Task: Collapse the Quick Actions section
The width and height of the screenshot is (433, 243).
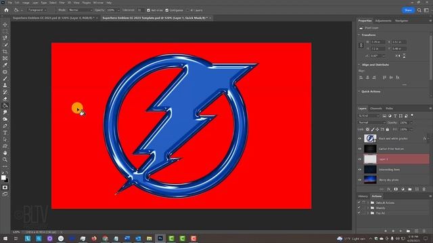Action: [x=359, y=92]
